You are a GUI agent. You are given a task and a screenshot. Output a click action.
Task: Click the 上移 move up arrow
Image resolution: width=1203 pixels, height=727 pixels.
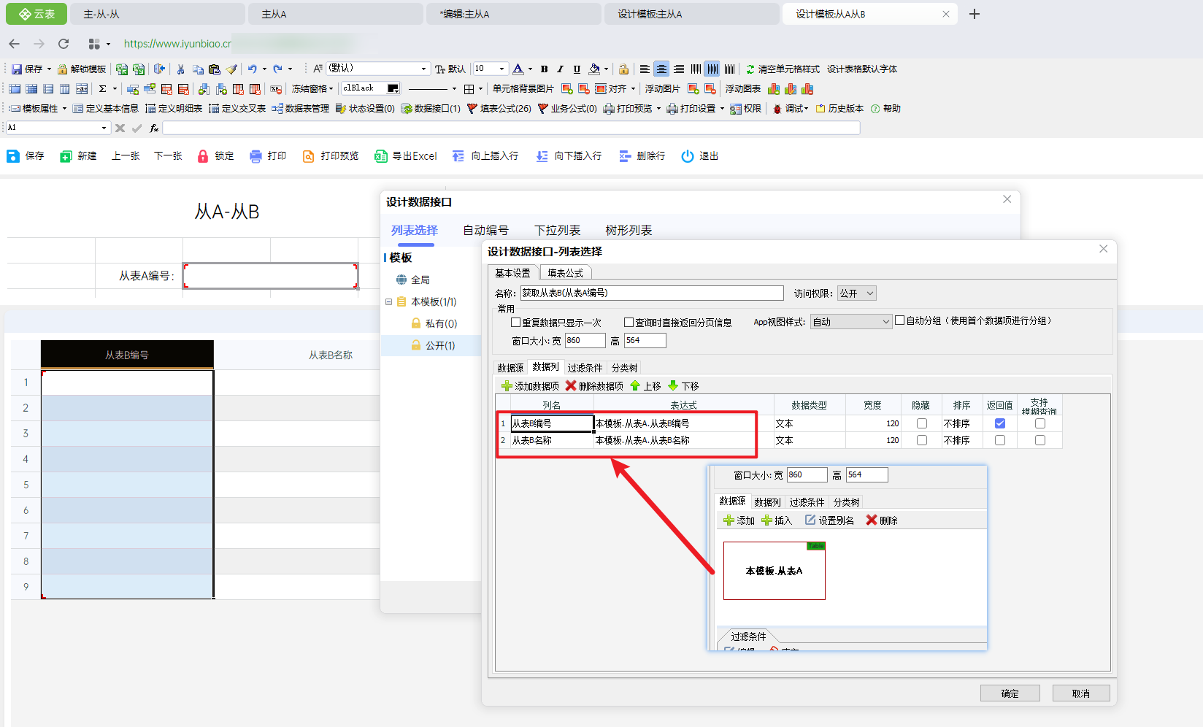pyautogui.click(x=635, y=386)
